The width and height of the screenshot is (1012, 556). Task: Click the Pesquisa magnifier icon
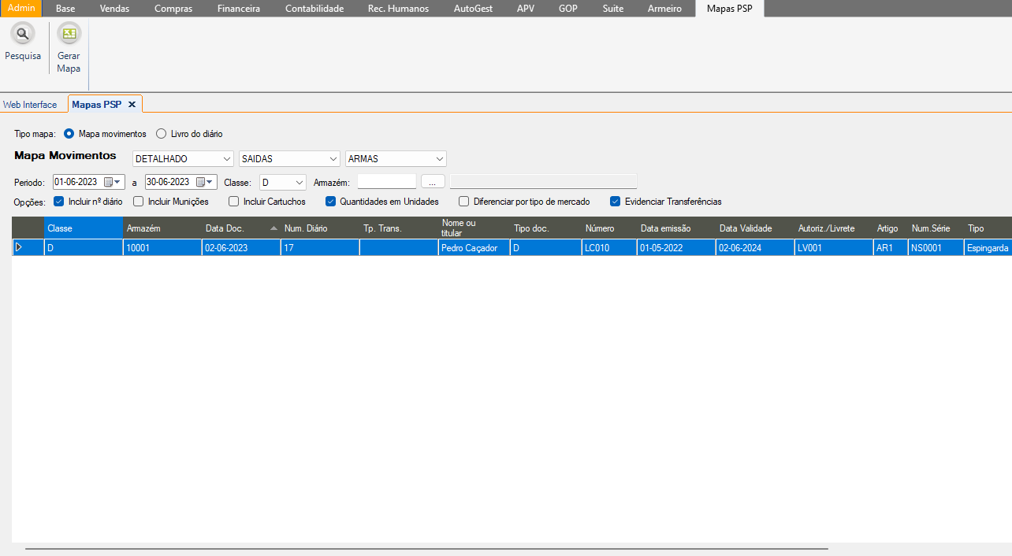click(23, 35)
